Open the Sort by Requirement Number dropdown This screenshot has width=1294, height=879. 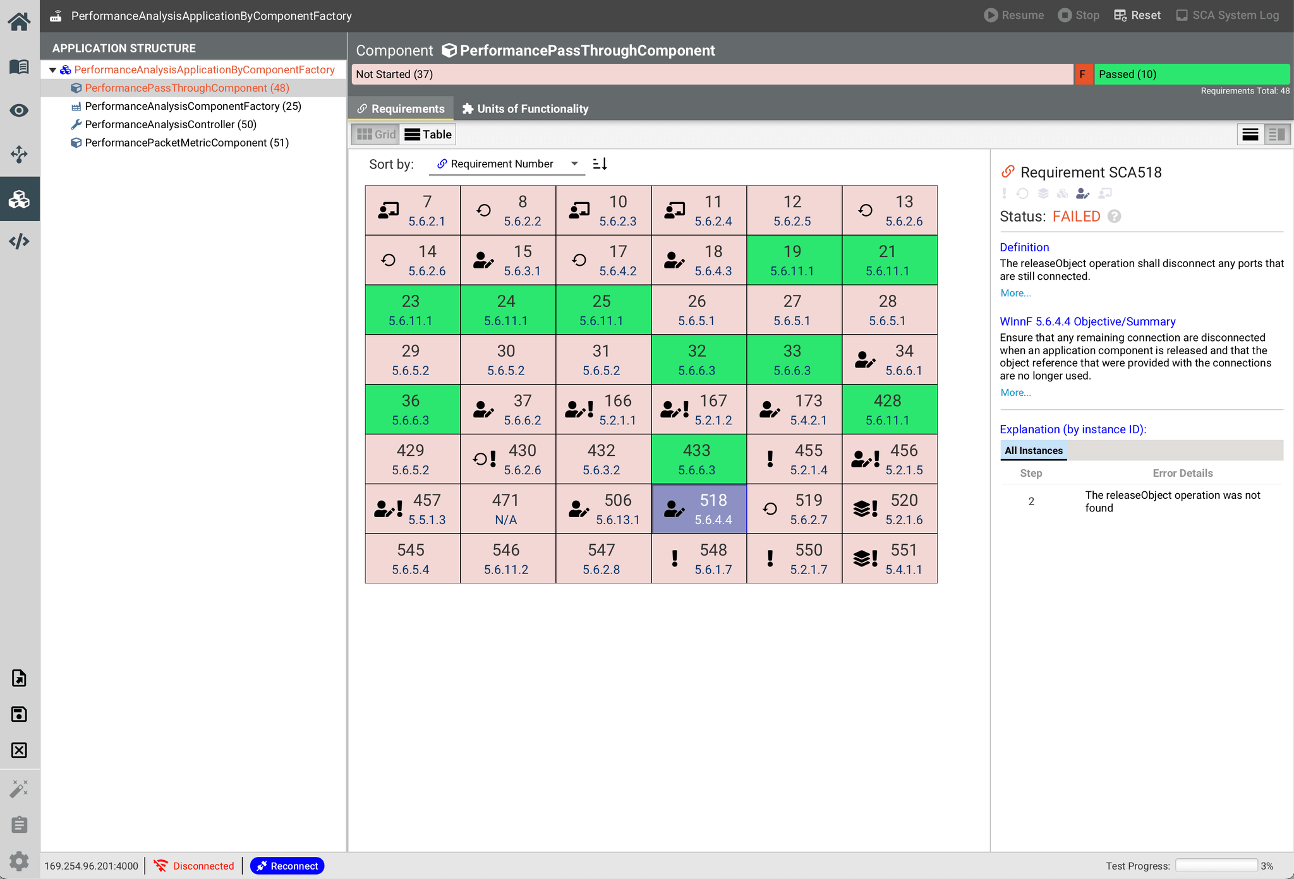(x=505, y=164)
